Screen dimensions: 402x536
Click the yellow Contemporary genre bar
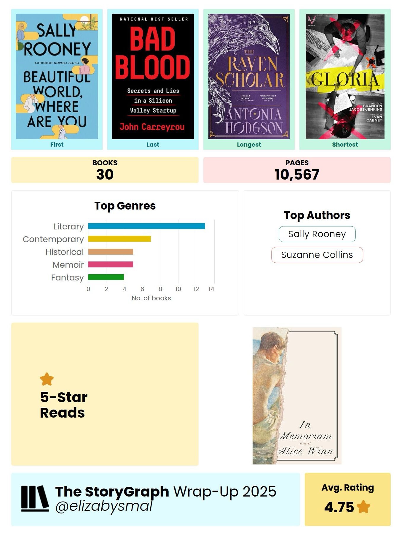[119, 239]
